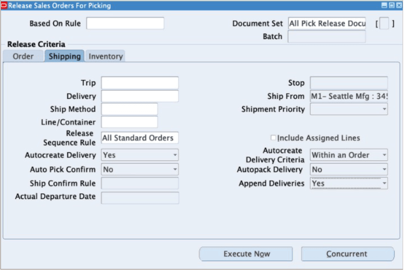Click the Batch field
This screenshot has height=270, width=404.
[326, 36]
